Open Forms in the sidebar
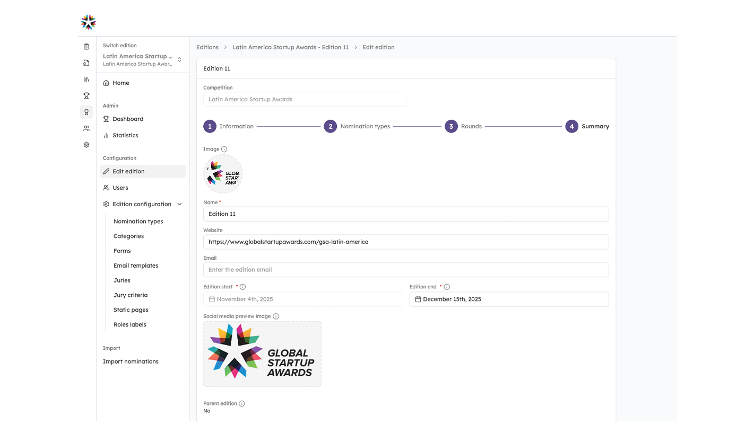Image resolution: width=755 pixels, height=432 pixels. (x=122, y=251)
